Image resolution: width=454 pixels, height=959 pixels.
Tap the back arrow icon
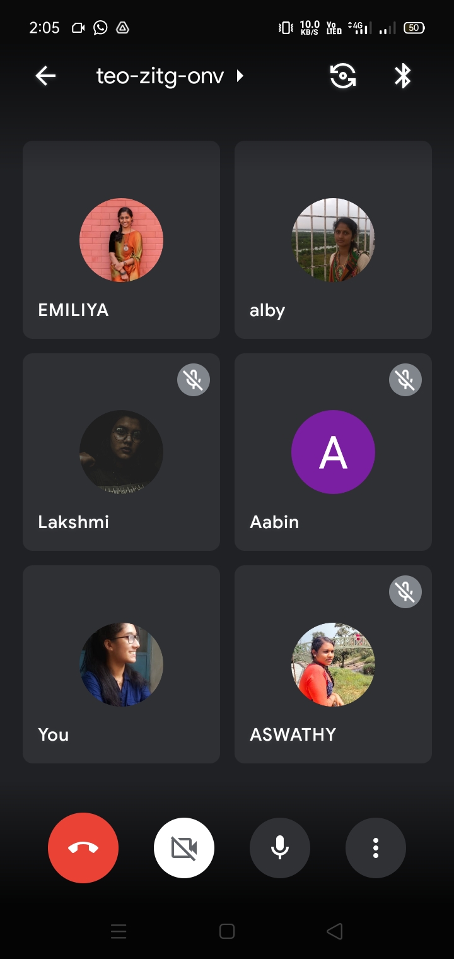click(x=45, y=76)
